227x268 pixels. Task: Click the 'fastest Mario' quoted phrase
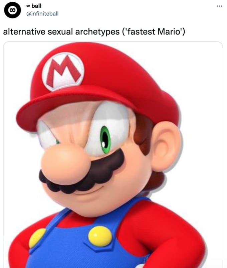pos(154,32)
